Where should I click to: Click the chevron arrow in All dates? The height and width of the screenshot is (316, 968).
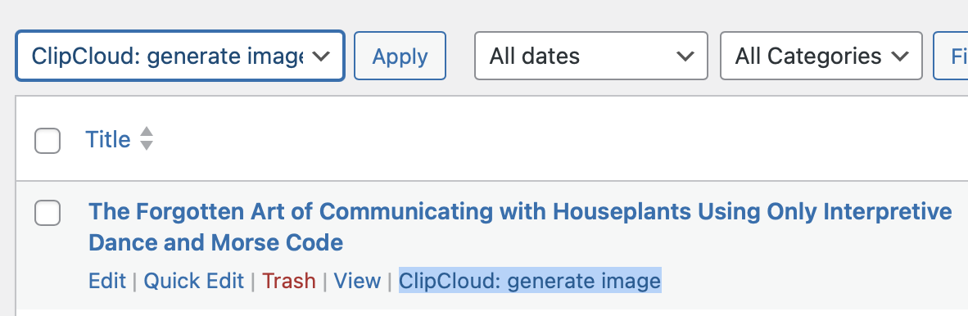coord(685,56)
